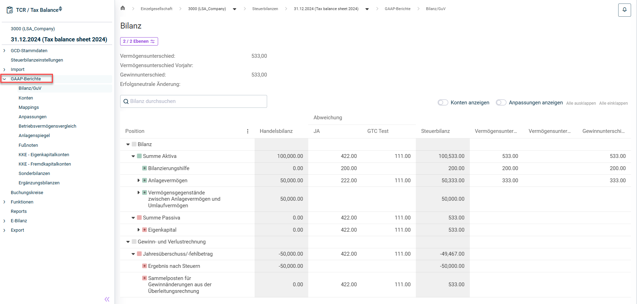The height and width of the screenshot is (304, 637).
Task: Collapse the Jahresüberschuss/-fehlbetrag row
Action: click(x=133, y=254)
